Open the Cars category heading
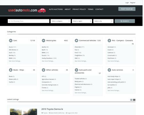The height and width of the screenshot is (115, 144). click(15, 41)
